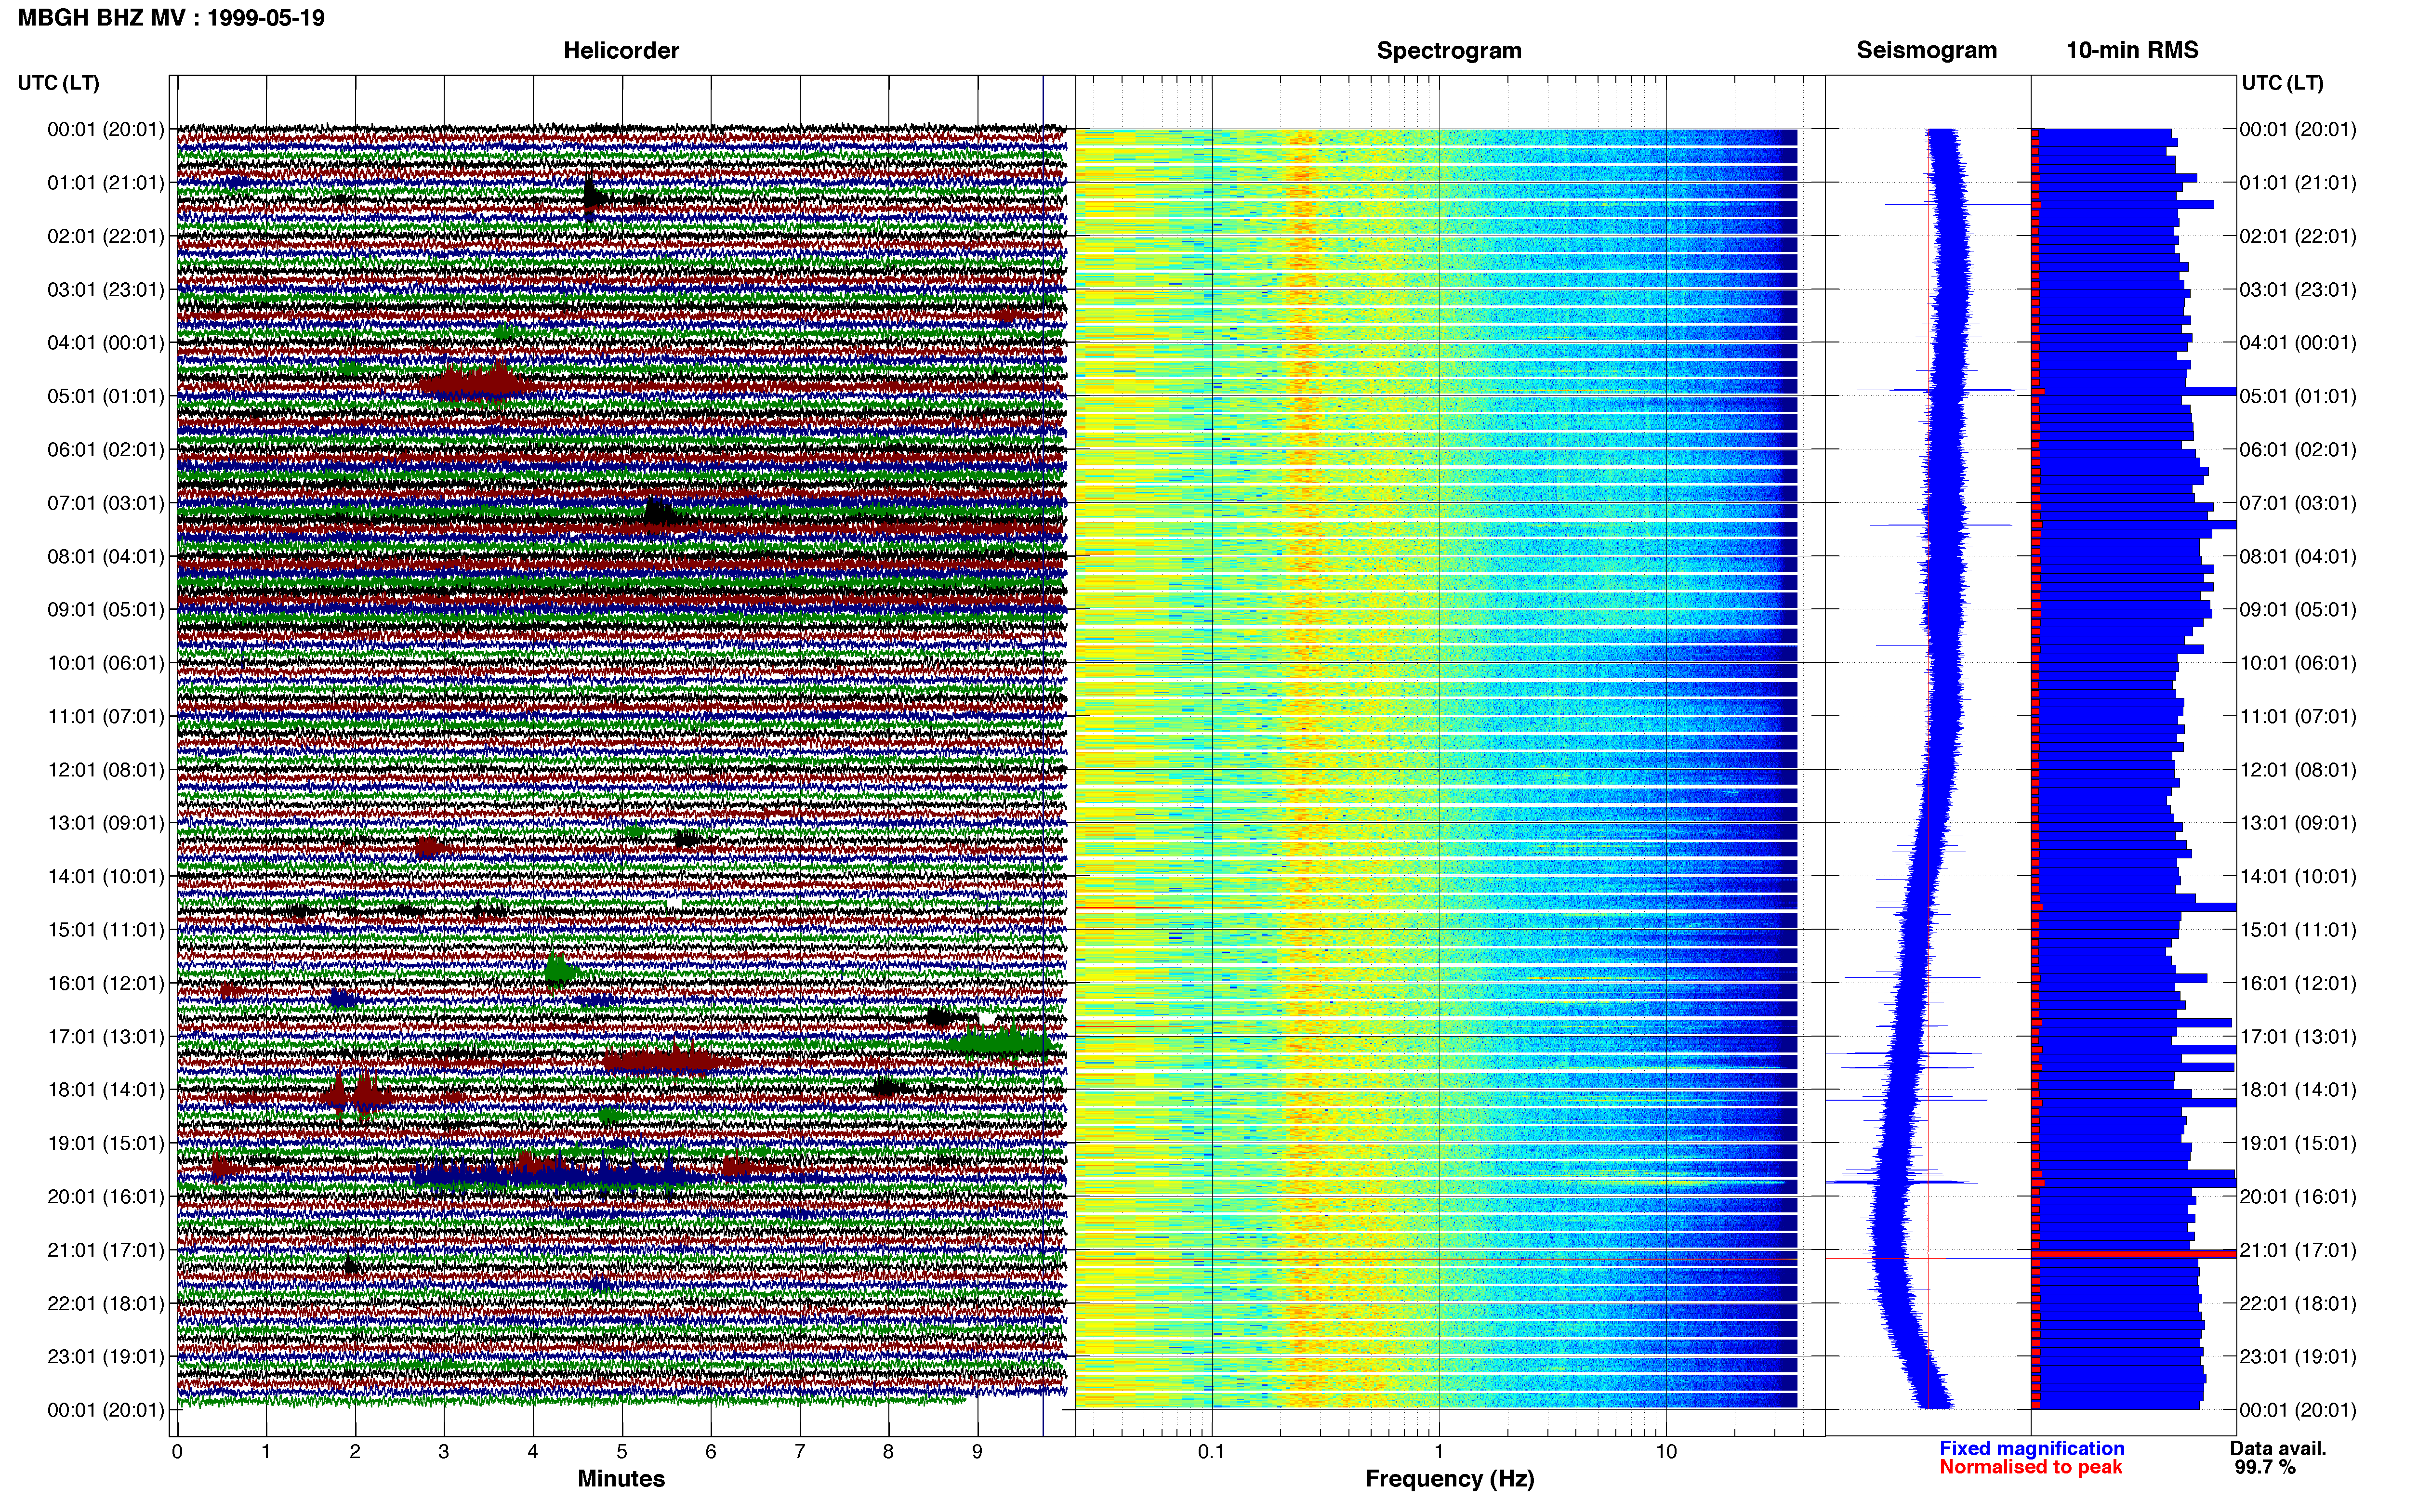
Task: Click '19:01 (15:01)' on the left time axis
Action: tap(105, 1143)
